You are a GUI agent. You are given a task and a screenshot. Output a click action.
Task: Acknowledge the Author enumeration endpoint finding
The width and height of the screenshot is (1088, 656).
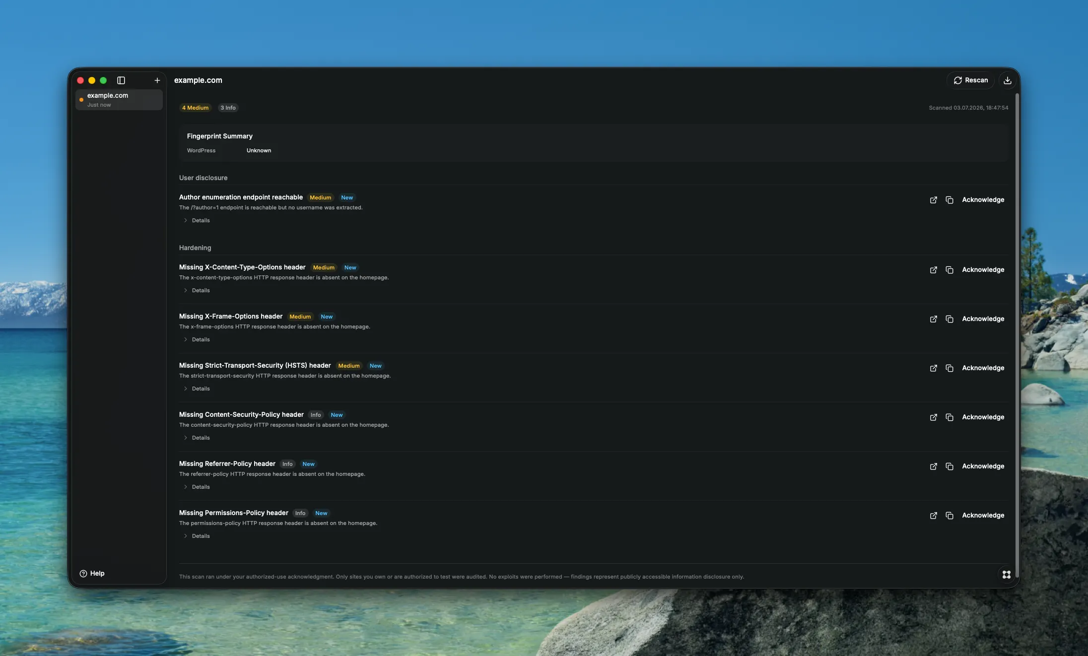pyautogui.click(x=983, y=200)
